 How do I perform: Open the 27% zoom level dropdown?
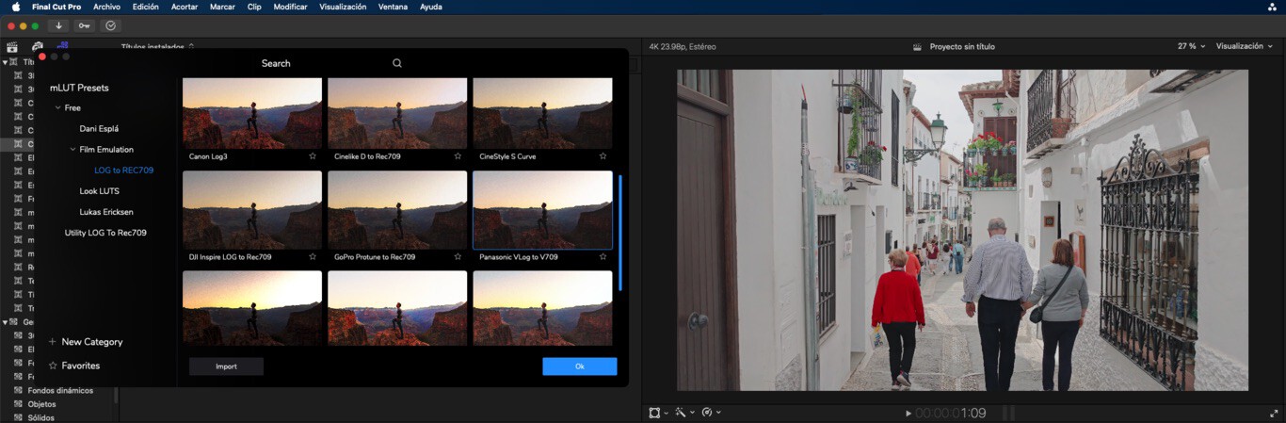(1191, 46)
